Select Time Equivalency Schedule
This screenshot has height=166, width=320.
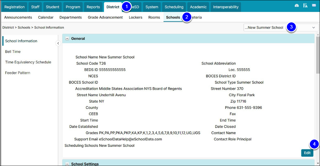tap(28, 62)
